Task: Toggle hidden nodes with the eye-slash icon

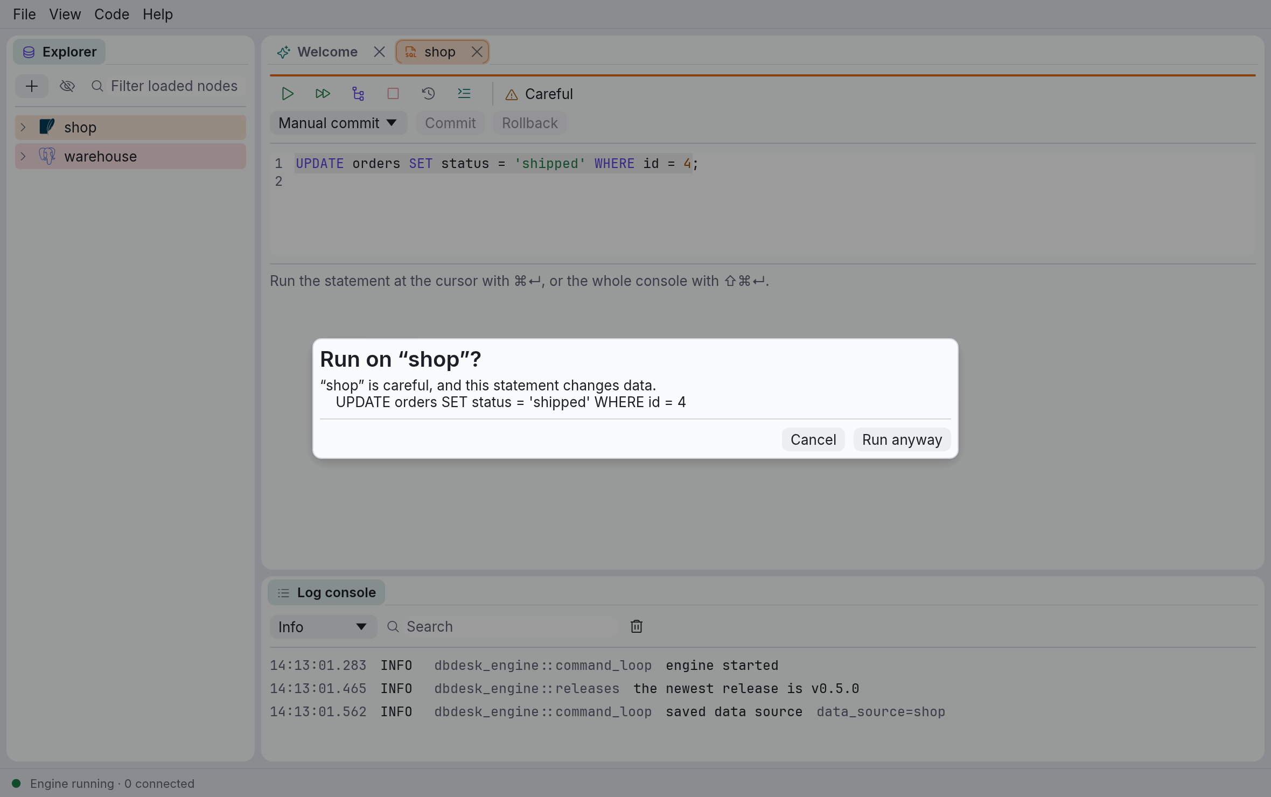Action: click(x=67, y=86)
